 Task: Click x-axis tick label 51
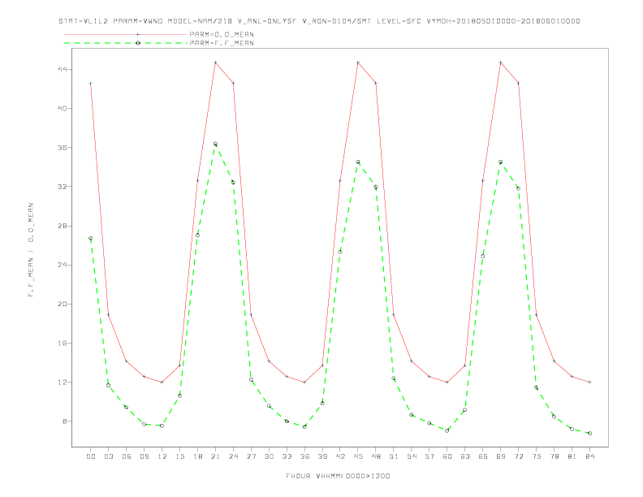click(394, 456)
